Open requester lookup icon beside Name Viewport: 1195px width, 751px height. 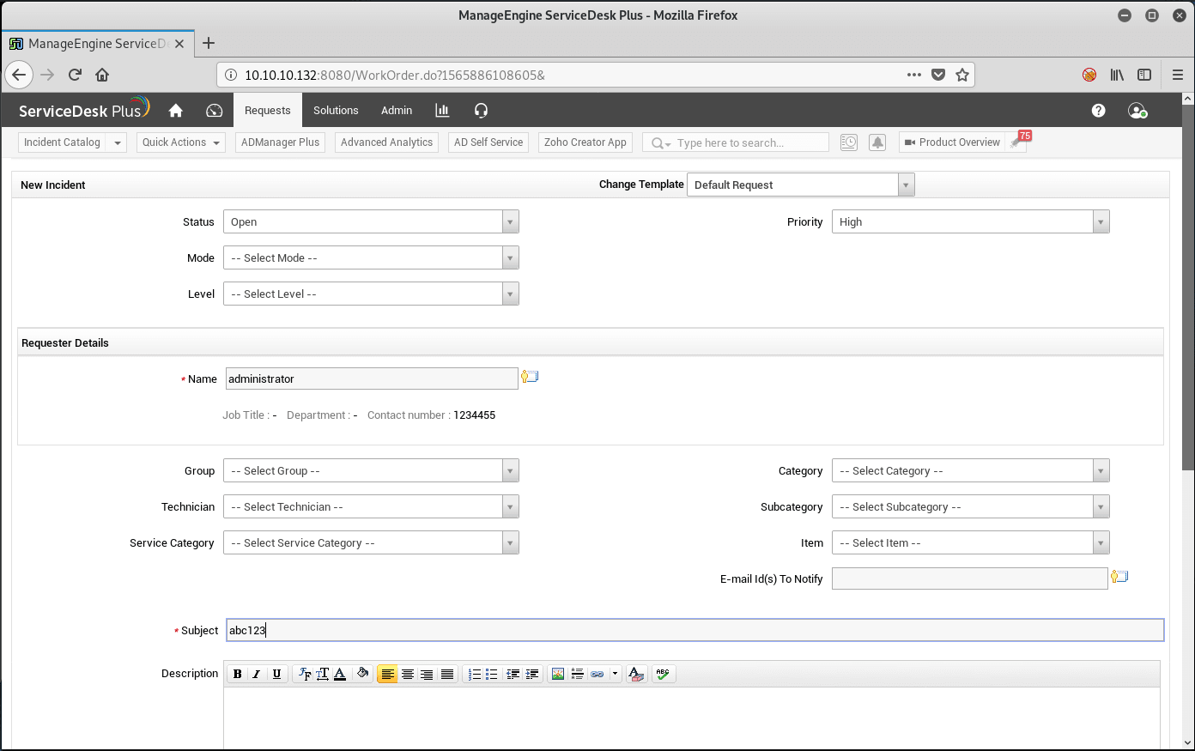point(530,377)
